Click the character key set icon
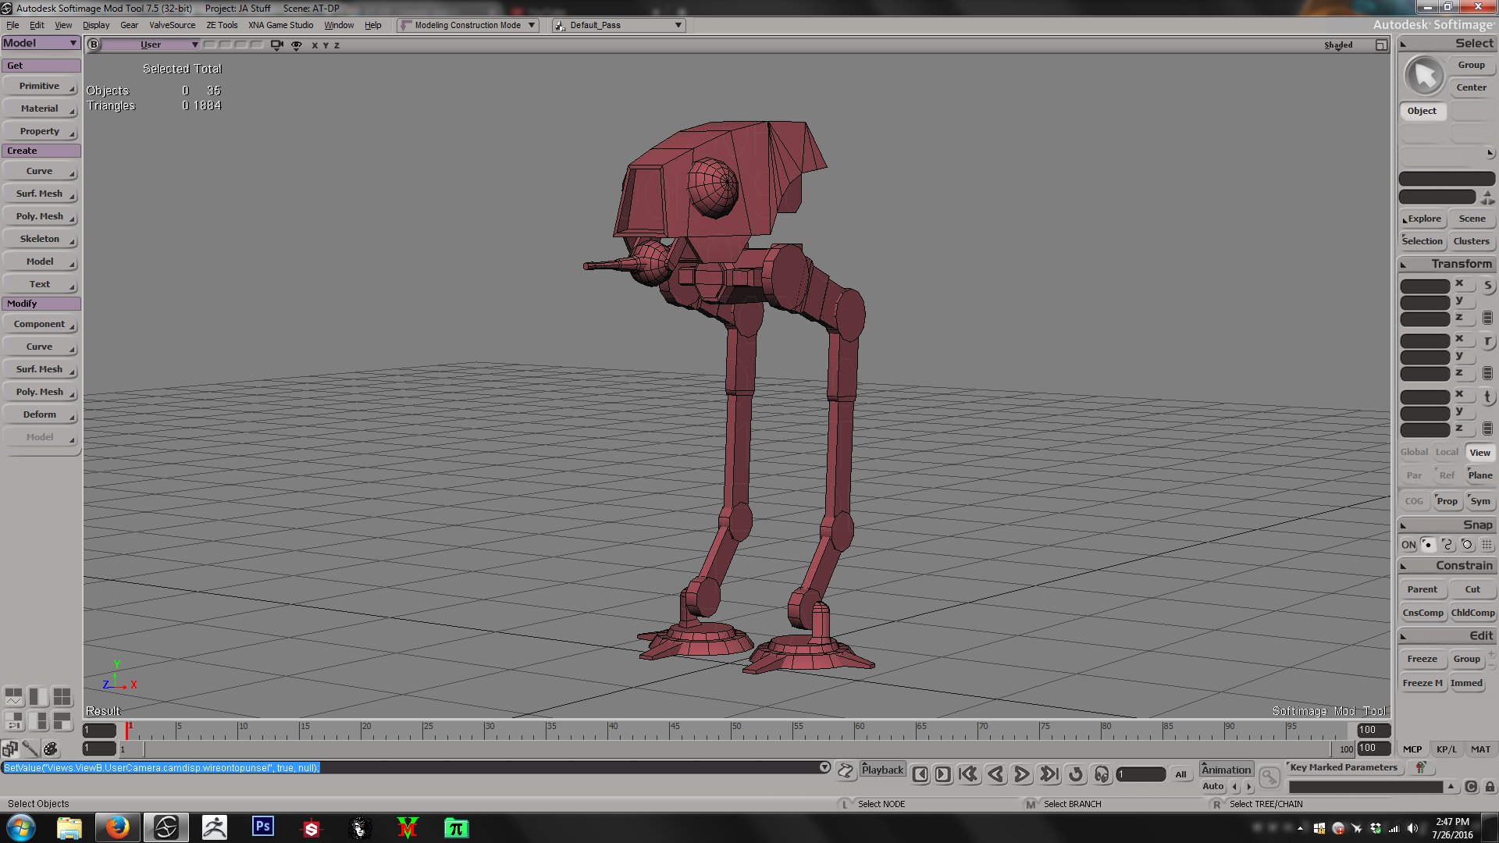The height and width of the screenshot is (843, 1499). [1421, 767]
